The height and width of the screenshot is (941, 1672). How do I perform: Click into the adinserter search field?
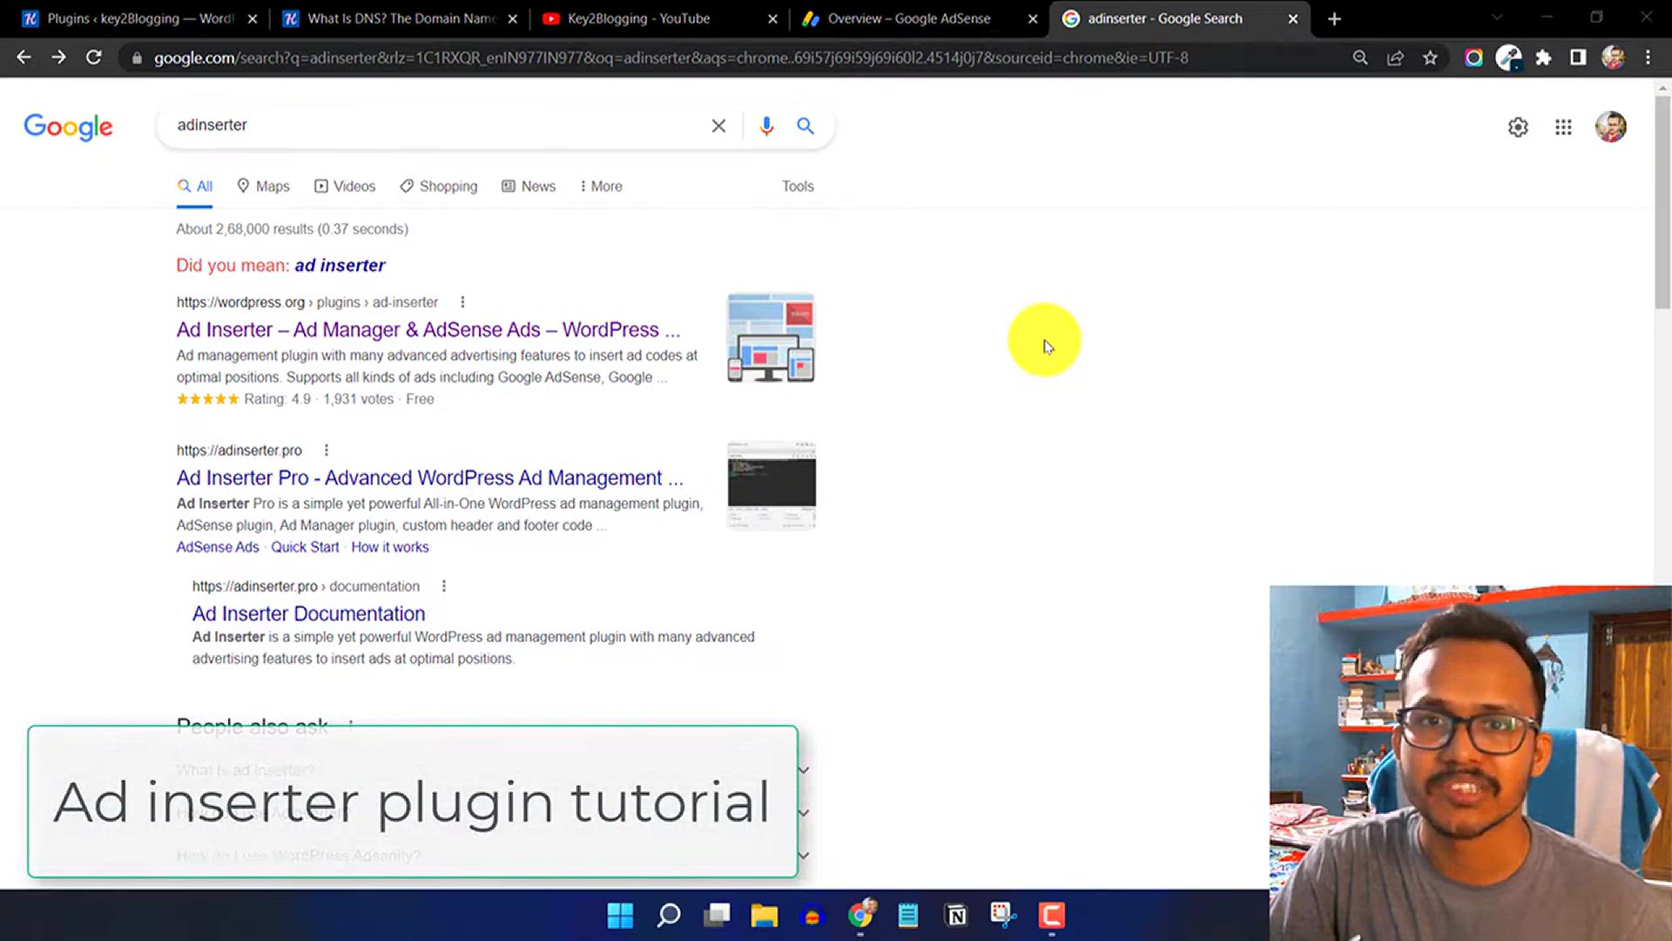click(x=435, y=125)
